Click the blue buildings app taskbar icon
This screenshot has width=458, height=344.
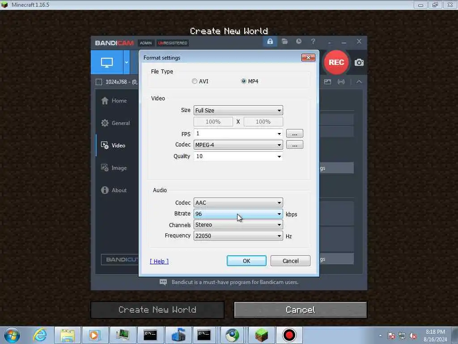[178, 335]
